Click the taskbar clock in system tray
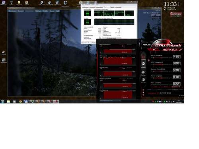Viewport: 199px width, 149px height. pyautogui.click(x=179, y=101)
